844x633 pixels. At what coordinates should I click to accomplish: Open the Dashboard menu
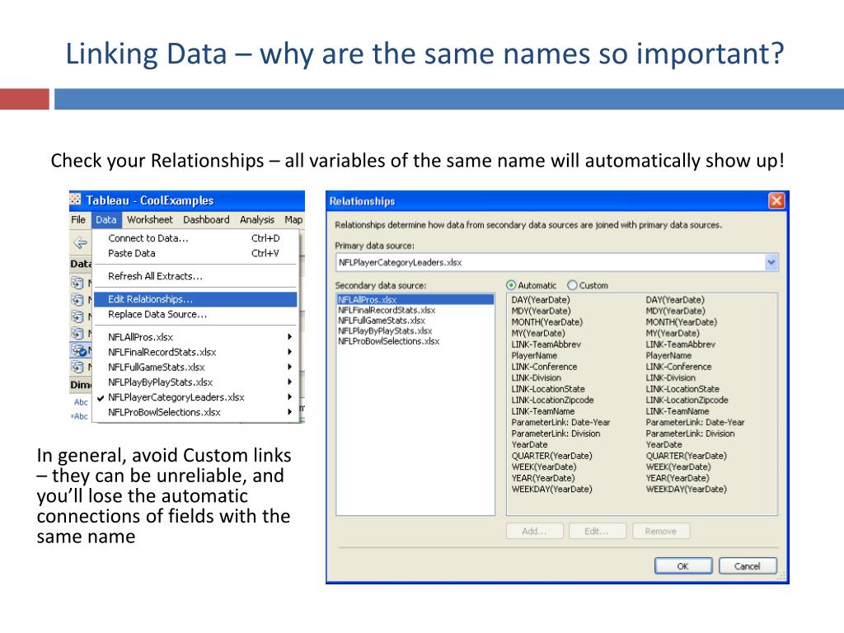coord(206,219)
